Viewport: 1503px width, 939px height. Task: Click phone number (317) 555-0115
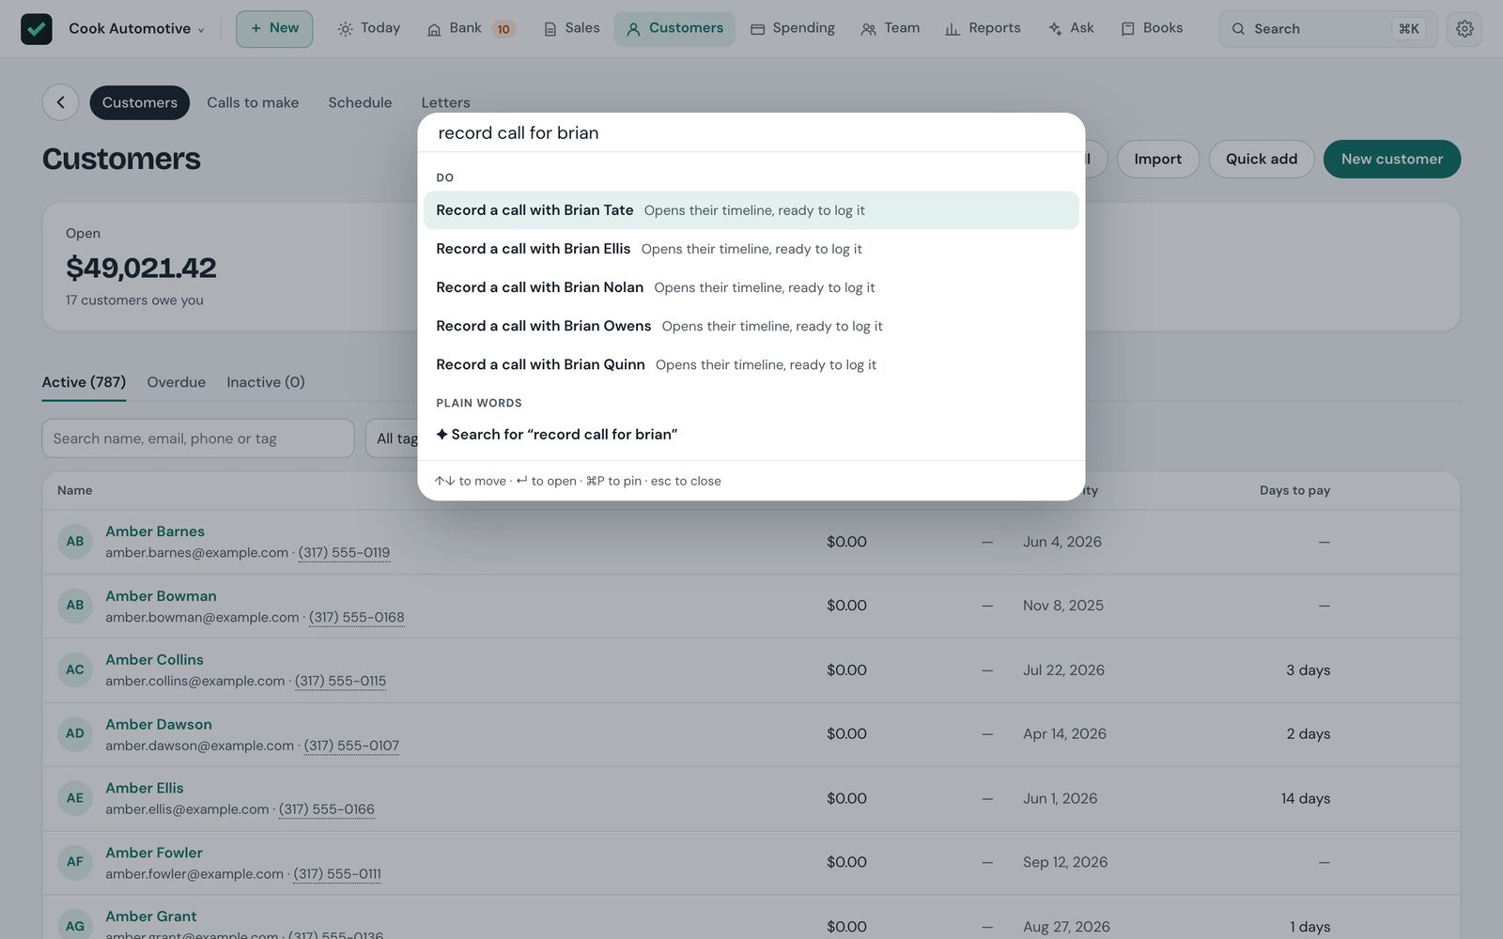(340, 682)
